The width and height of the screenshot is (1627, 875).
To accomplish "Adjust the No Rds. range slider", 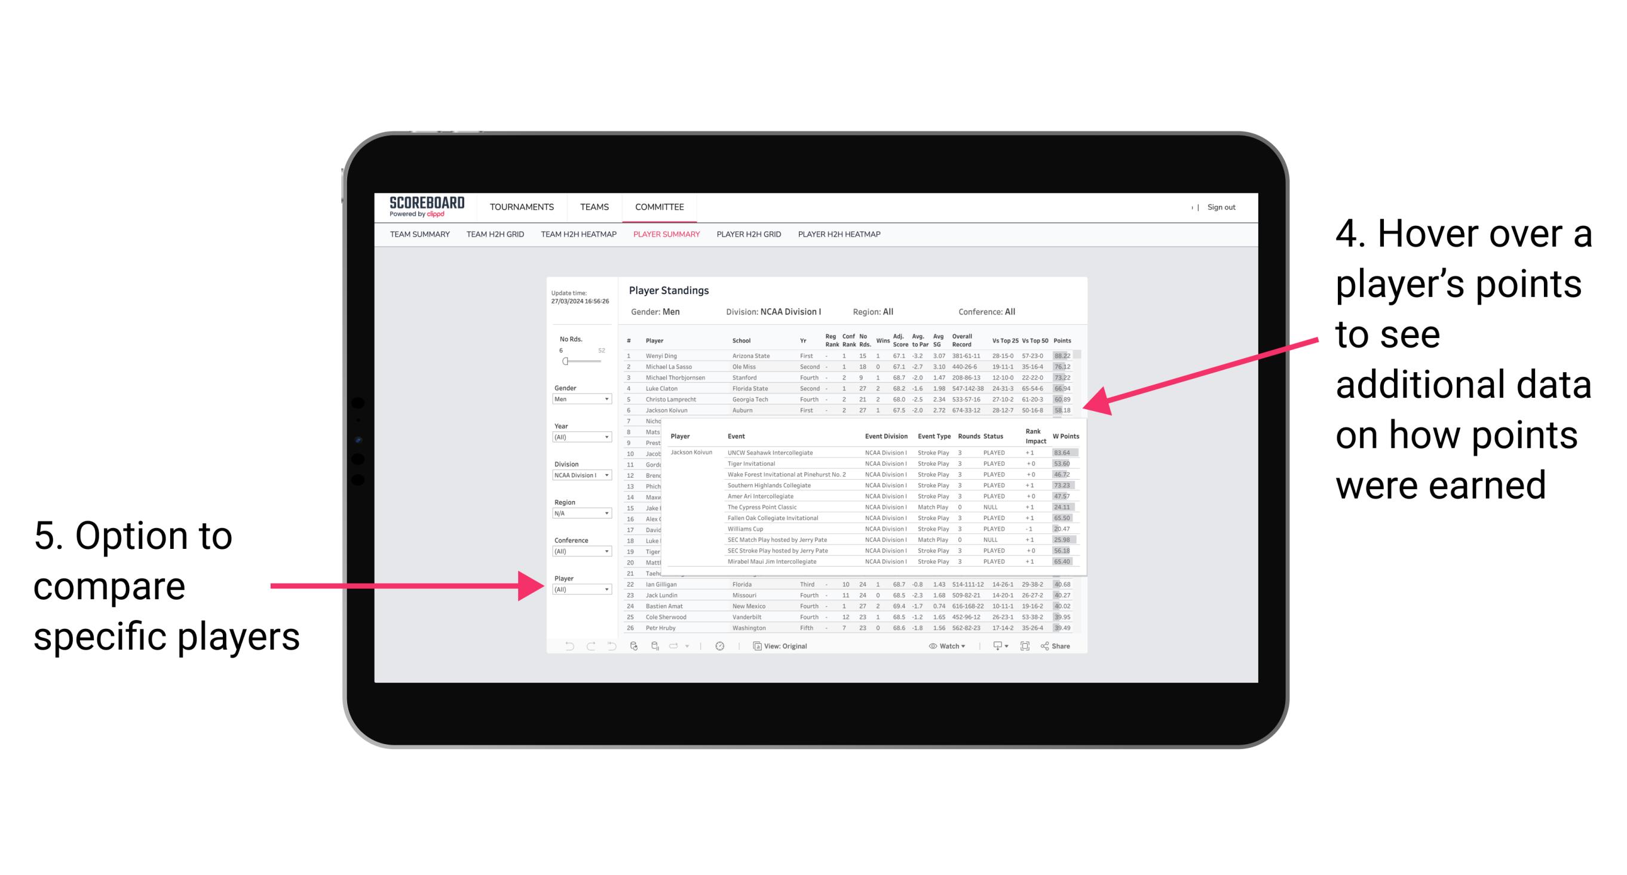I will tap(565, 362).
